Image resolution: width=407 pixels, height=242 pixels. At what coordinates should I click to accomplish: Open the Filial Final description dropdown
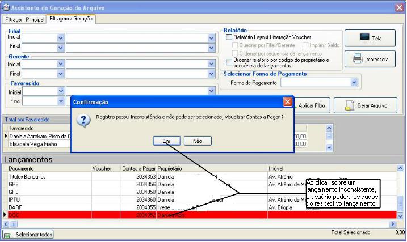pyautogui.click(x=211, y=48)
